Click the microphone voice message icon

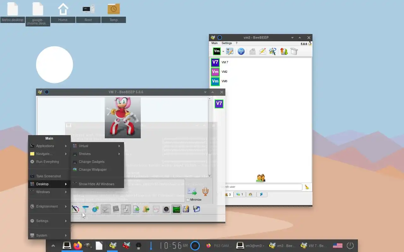click(205, 191)
